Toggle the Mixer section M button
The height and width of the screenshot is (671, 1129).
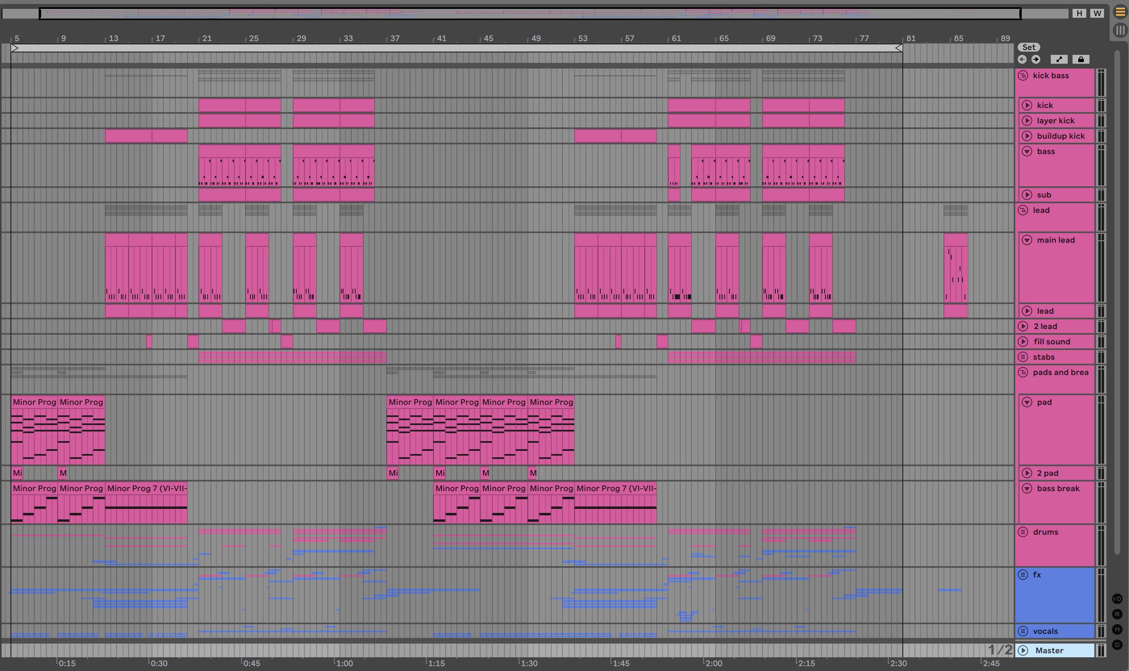coord(1117,629)
